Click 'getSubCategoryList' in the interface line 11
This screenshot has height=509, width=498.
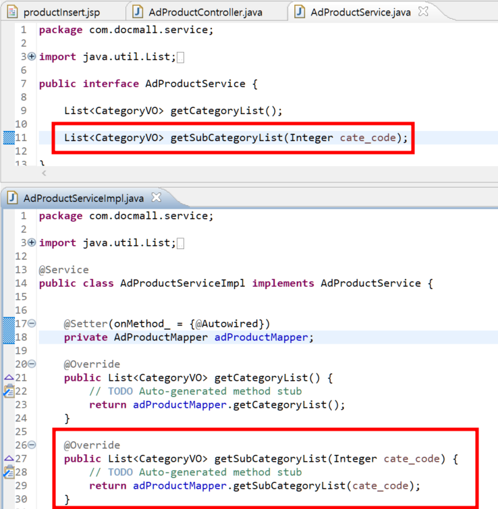(227, 138)
